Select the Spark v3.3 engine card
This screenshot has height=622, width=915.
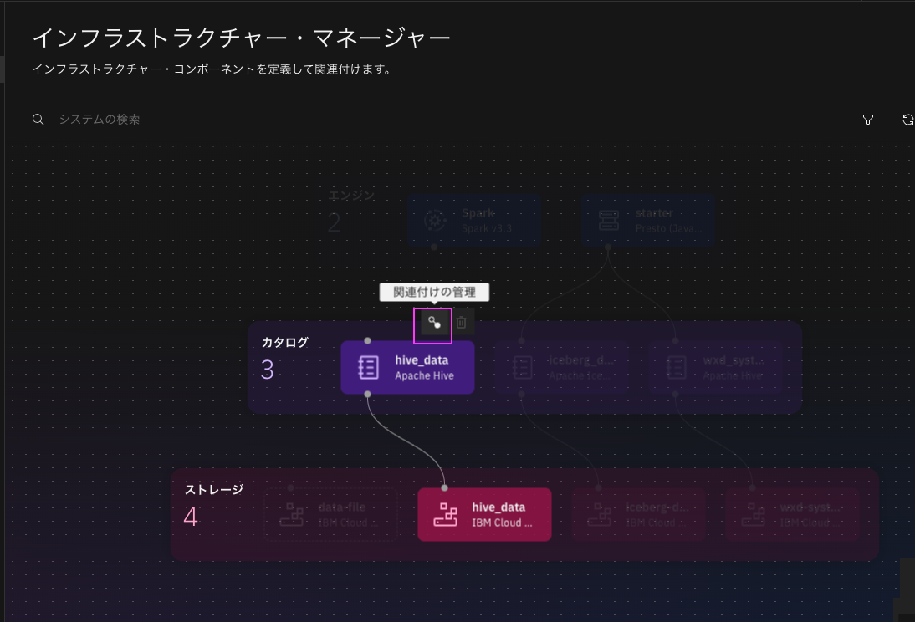pyautogui.click(x=474, y=221)
